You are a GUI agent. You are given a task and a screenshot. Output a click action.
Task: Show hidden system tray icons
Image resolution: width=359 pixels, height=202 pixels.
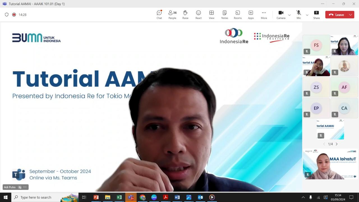[x=303, y=197]
